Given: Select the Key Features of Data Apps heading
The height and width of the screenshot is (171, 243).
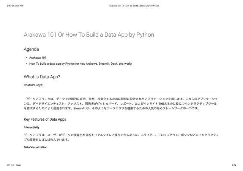Looking at the screenshot, I should tap(45, 120).
